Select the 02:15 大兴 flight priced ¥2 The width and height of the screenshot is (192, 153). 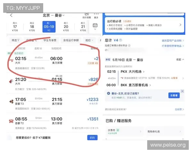pos(54,62)
